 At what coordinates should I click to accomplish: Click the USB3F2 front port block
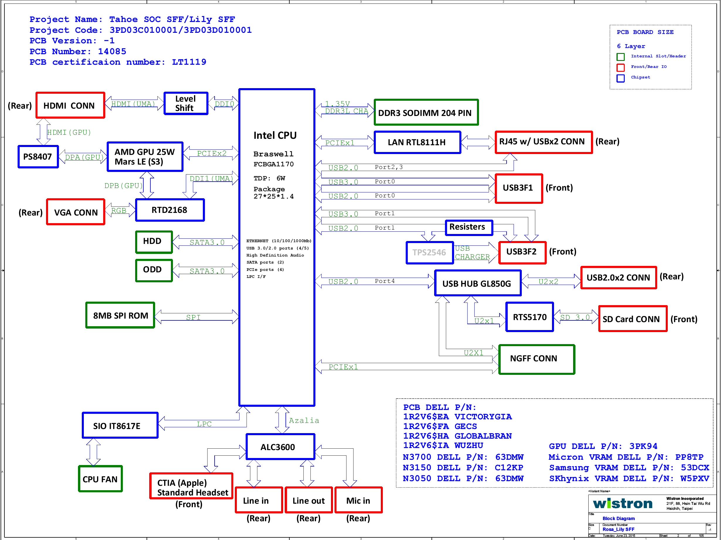tap(522, 252)
